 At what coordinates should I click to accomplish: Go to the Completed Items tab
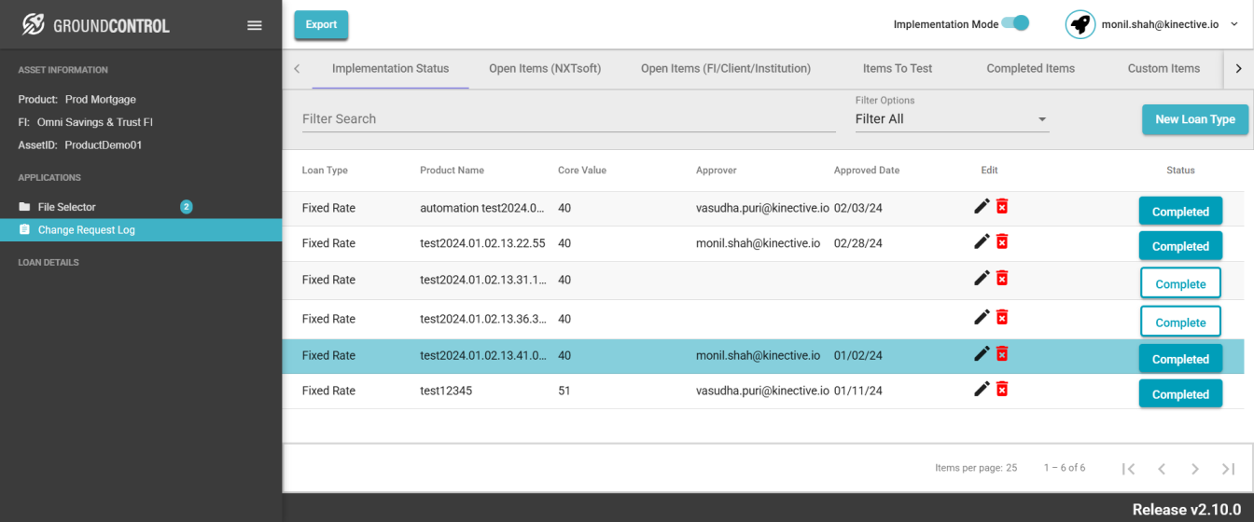[x=1030, y=68]
